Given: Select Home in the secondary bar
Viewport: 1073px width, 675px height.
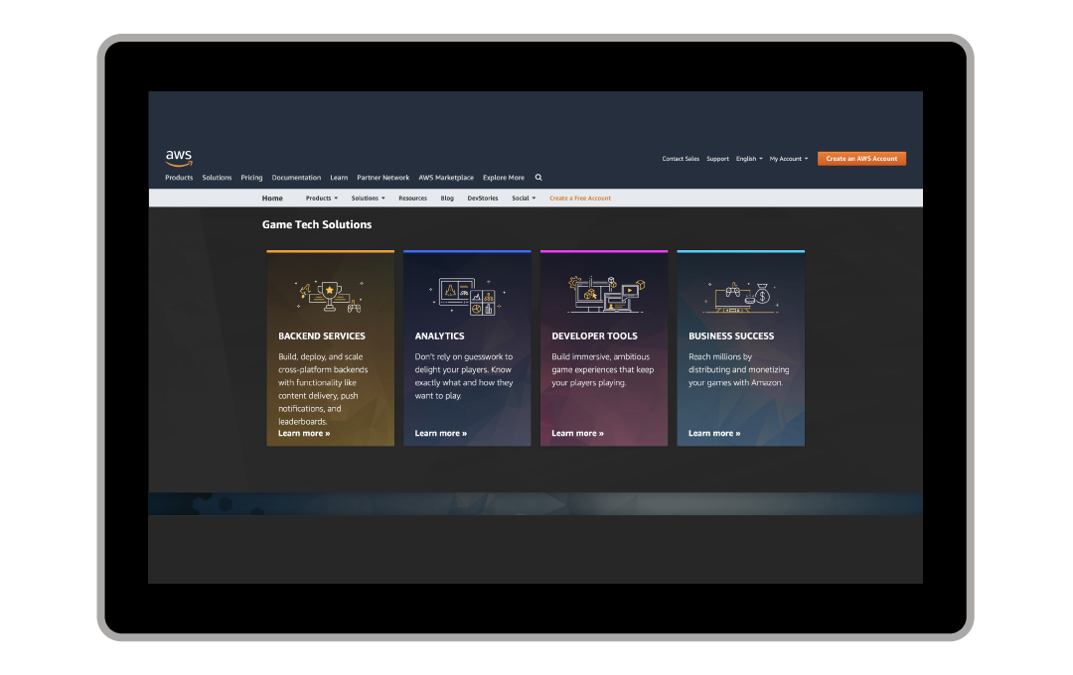Looking at the screenshot, I should [x=272, y=199].
